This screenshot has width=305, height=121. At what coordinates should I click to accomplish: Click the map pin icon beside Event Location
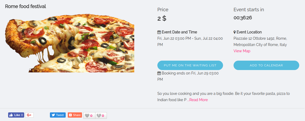235,32
